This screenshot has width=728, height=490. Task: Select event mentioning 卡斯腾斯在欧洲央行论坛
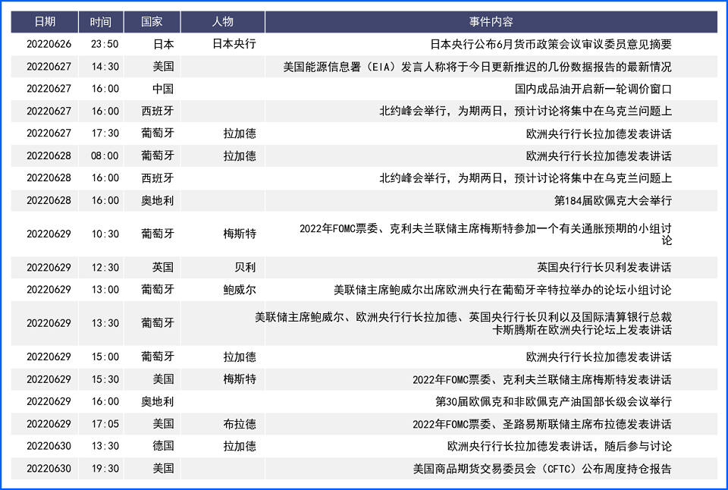click(x=463, y=323)
